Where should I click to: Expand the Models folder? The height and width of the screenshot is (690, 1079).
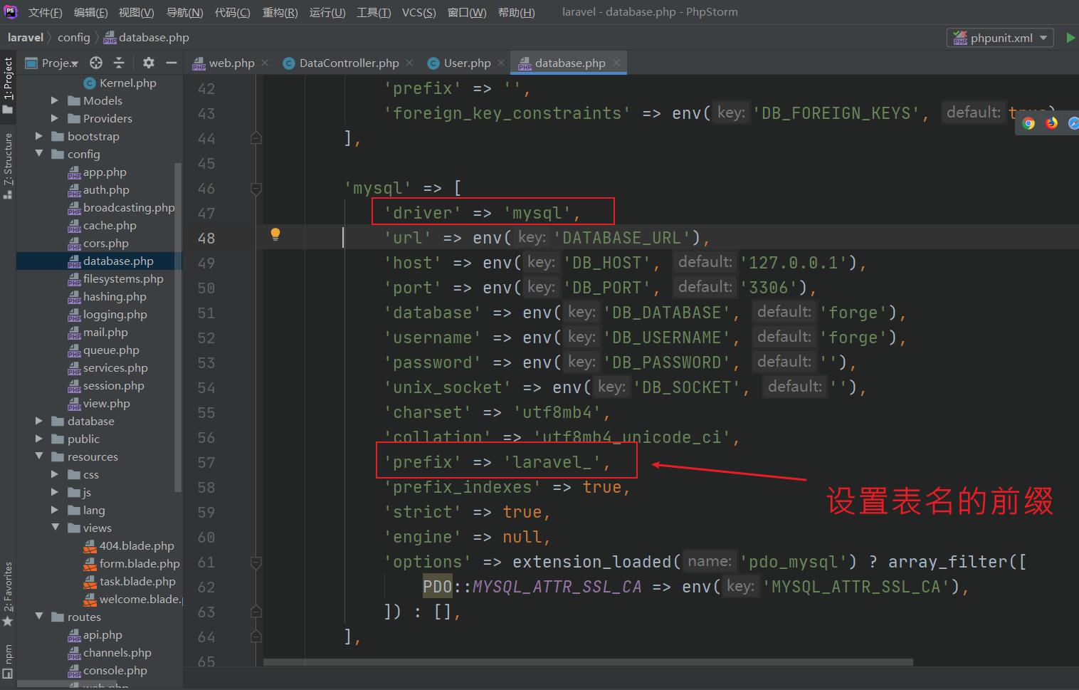(55, 100)
